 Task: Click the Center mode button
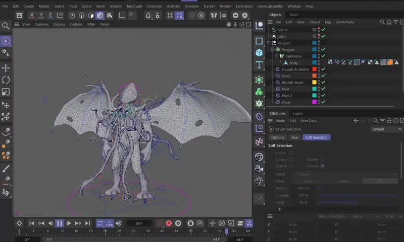coord(344,181)
